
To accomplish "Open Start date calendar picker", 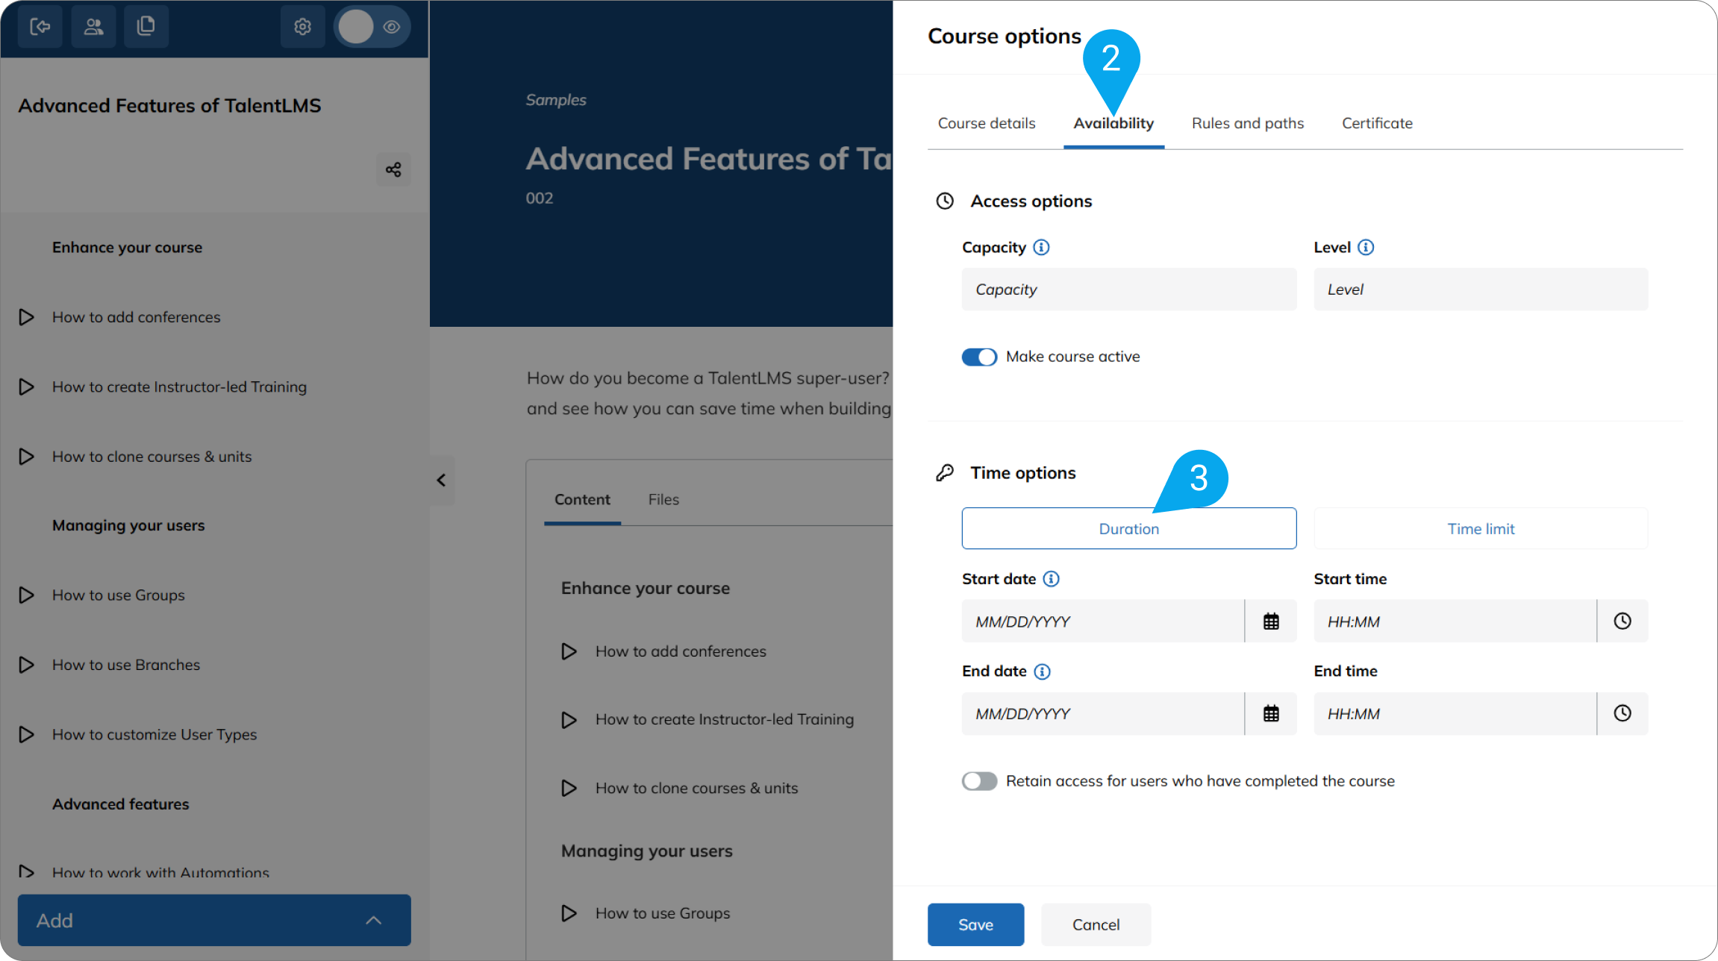I will [1271, 622].
